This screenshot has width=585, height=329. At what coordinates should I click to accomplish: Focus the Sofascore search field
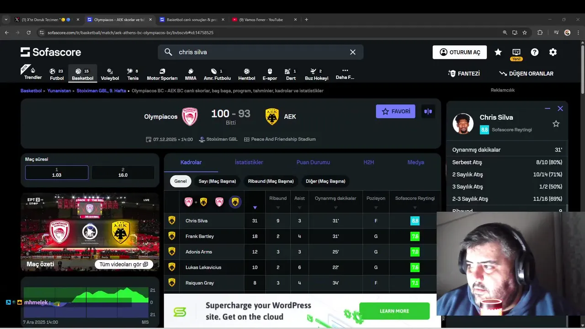click(261, 52)
